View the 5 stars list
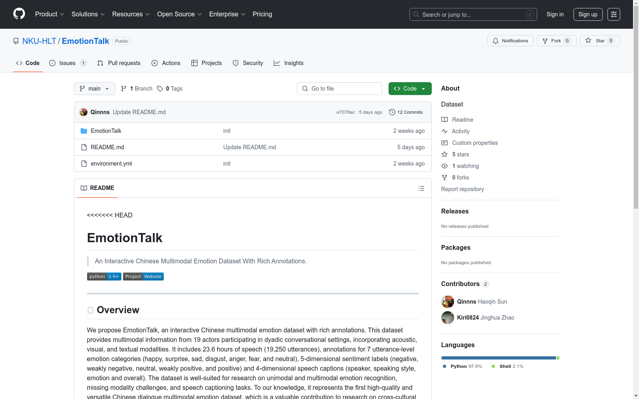639x399 pixels. [x=455, y=154]
